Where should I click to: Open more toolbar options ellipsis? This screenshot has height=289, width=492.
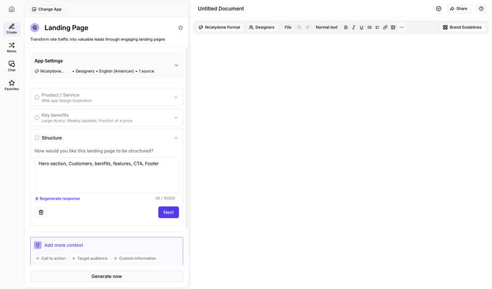tap(402, 27)
